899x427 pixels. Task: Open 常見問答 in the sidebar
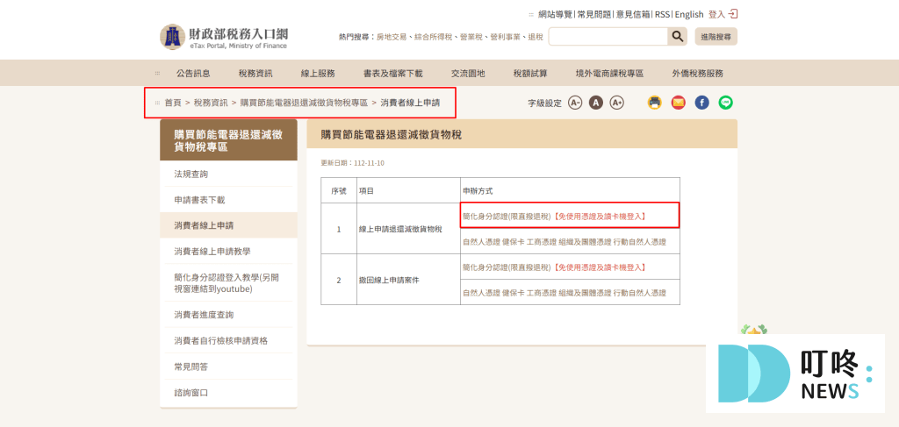(x=228, y=367)
